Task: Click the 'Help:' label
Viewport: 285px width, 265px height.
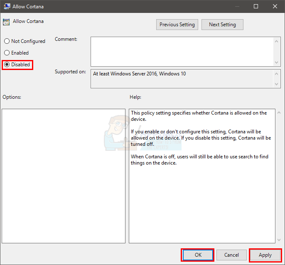Action: tap(135, 97)
